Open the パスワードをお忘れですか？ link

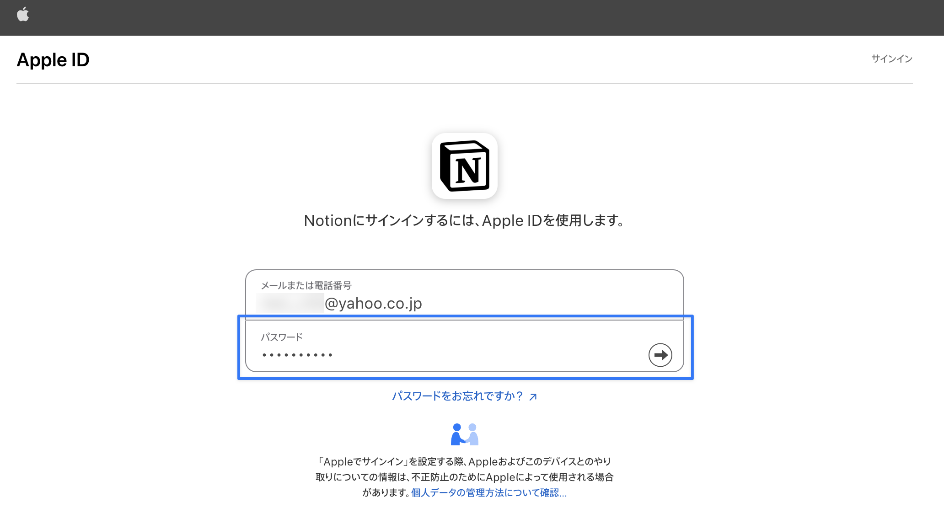pos(465,396)
